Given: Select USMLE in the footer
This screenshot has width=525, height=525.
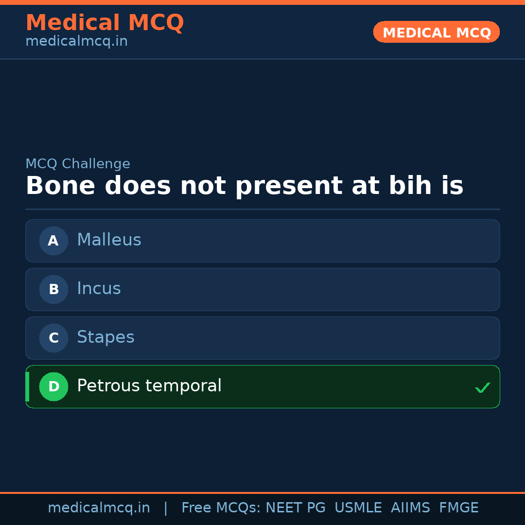Looking at the screenshot, I should tap(358, 508).
